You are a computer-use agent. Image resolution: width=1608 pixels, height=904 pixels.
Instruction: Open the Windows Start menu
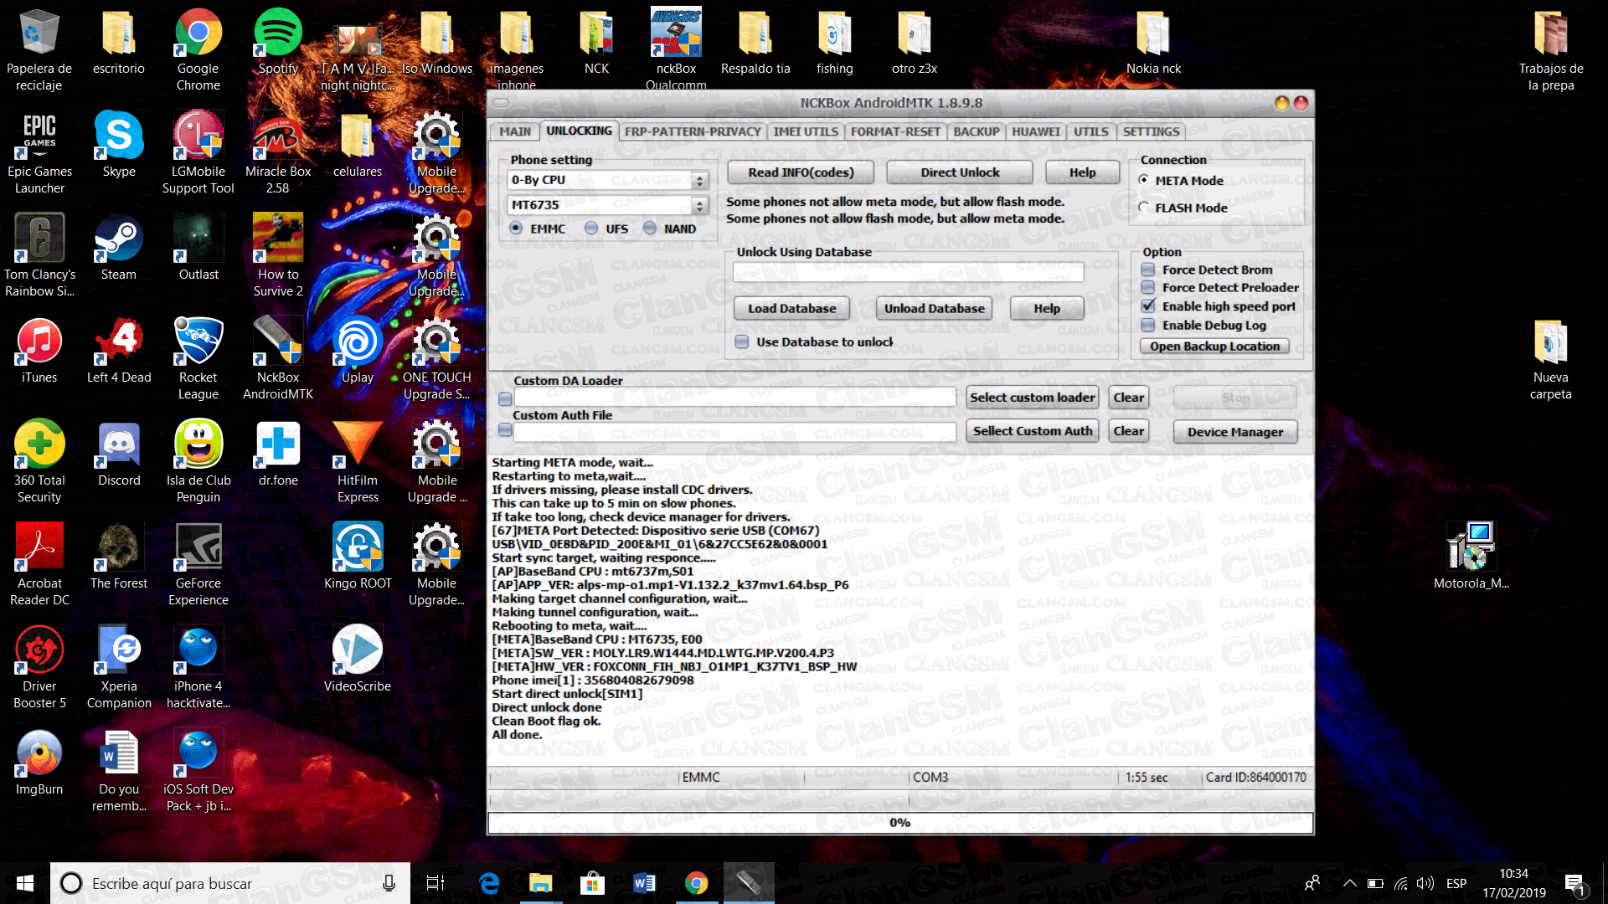coord(25,883)
